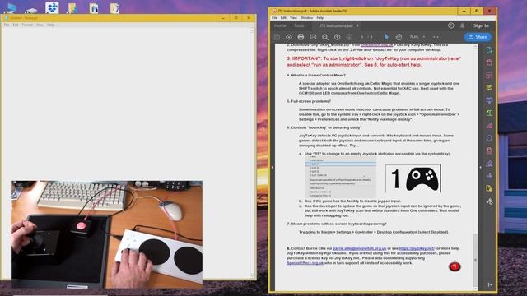Screen dimensions: 527x296
Task: Open Acrobat Window menu
Action: [306, 18]
